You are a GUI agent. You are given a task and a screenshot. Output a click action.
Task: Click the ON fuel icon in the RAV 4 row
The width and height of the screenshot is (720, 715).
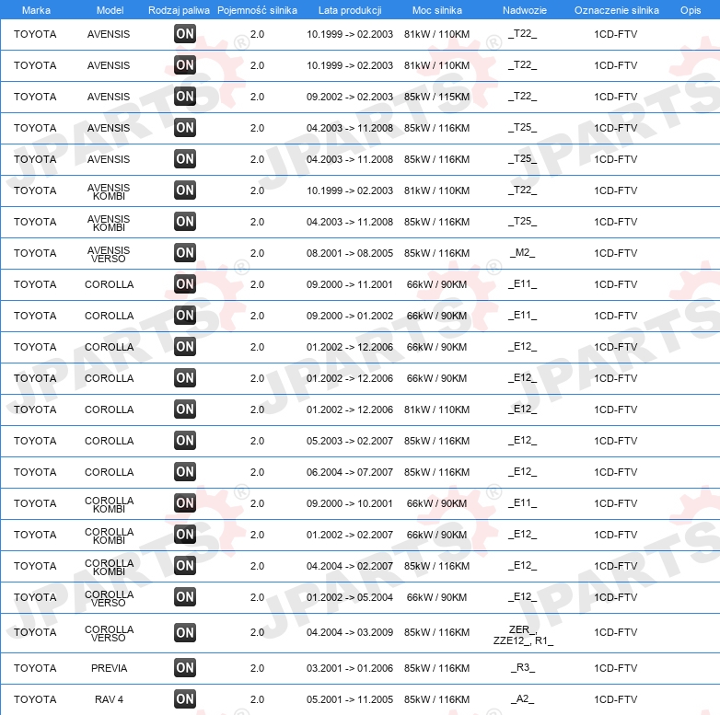[x=185, y=699]
